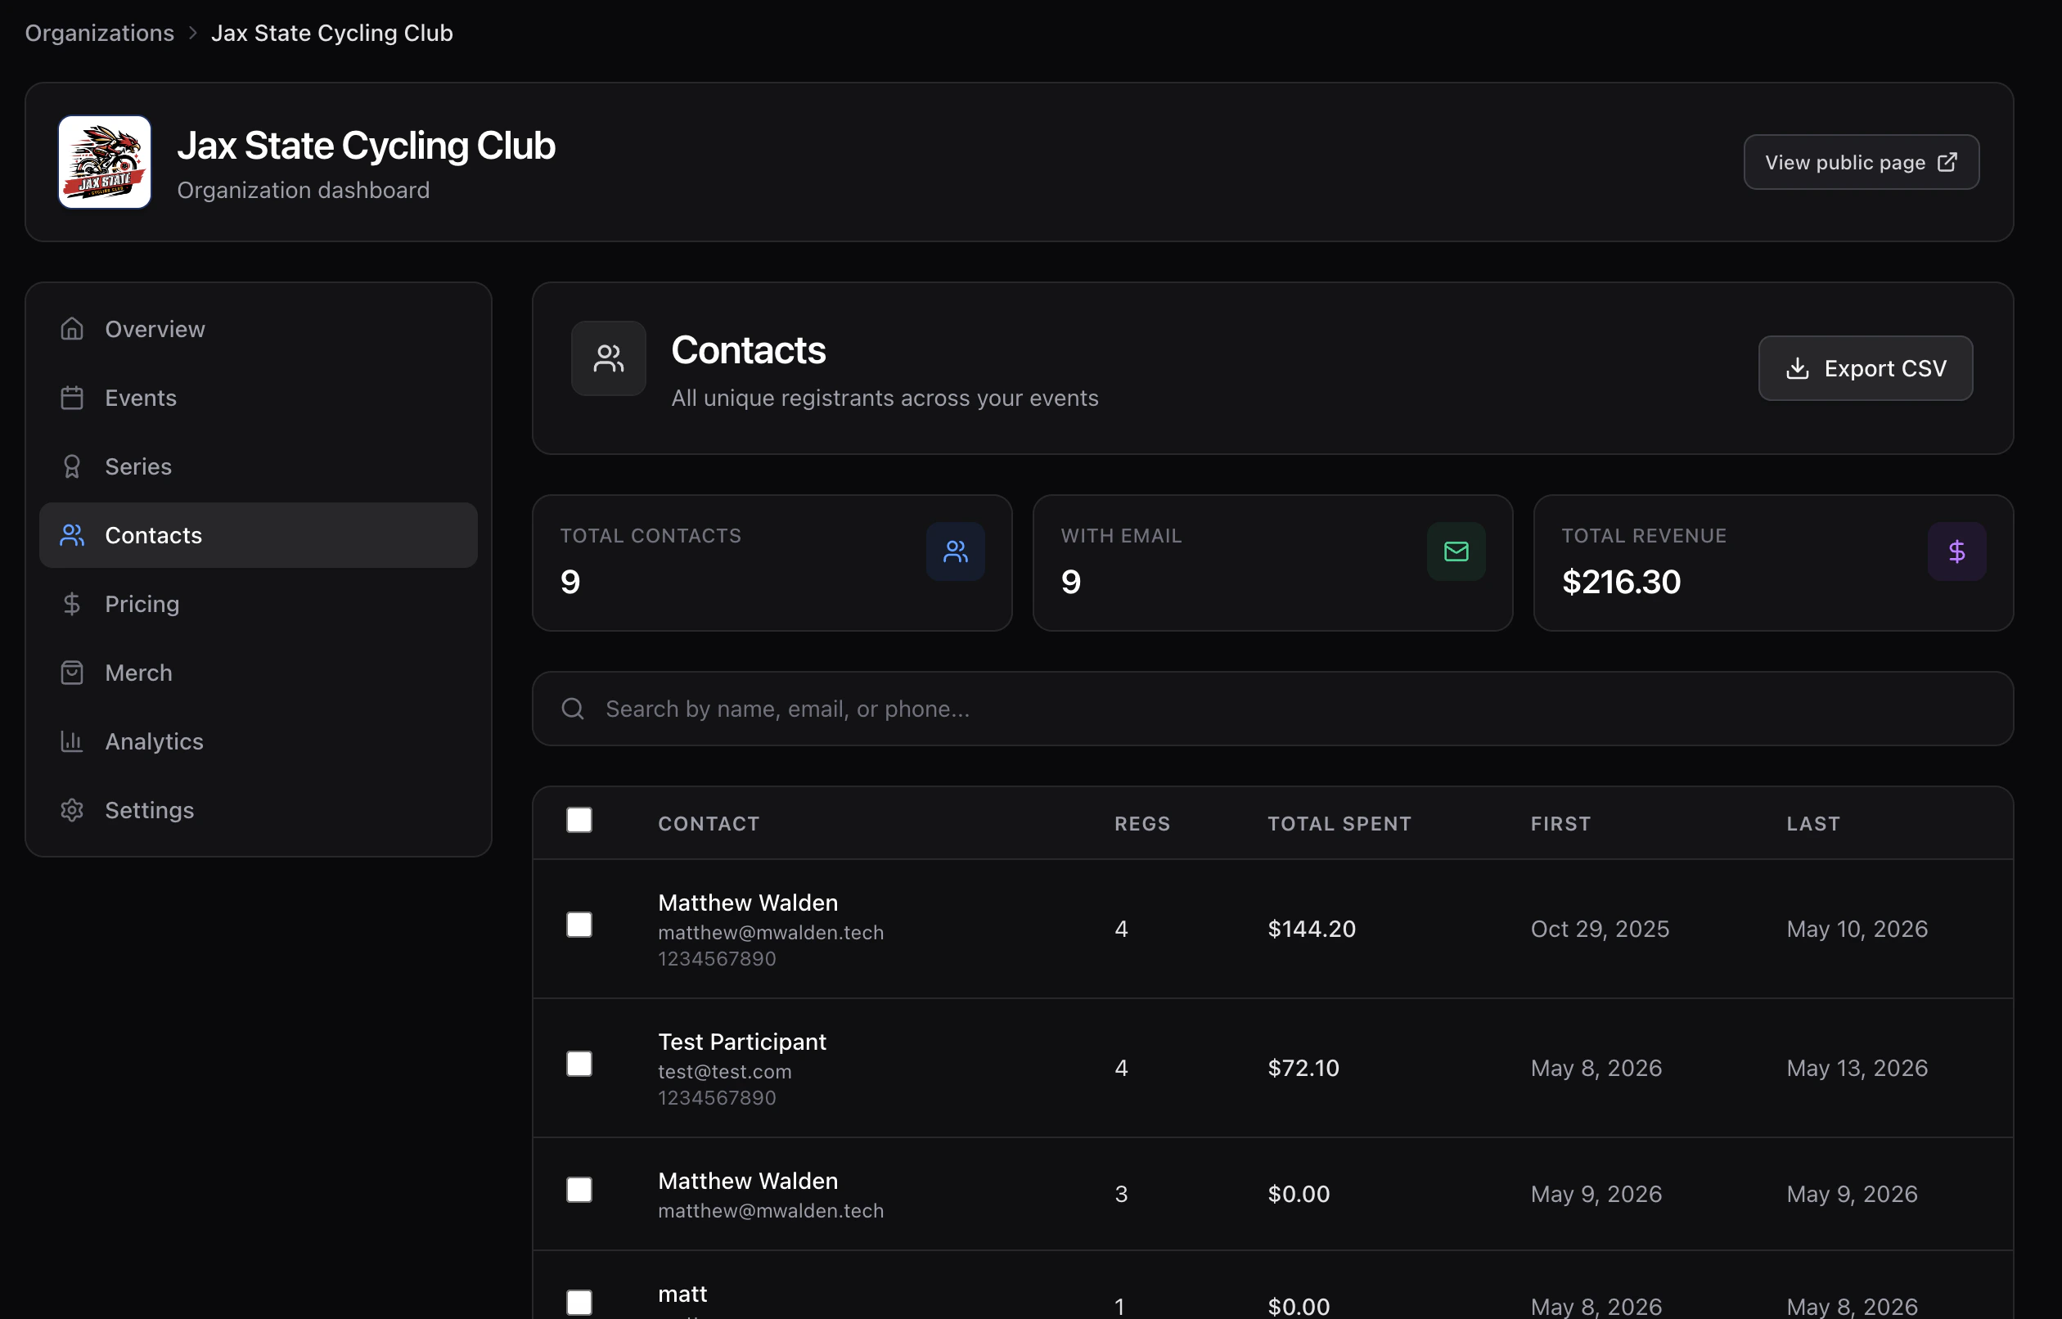Click the REGS column header
The height and width of the screenshot is (1319, 2062).
[x=1141, y=823]
